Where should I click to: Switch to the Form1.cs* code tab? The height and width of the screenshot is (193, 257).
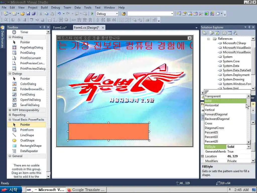click(60, 28)
